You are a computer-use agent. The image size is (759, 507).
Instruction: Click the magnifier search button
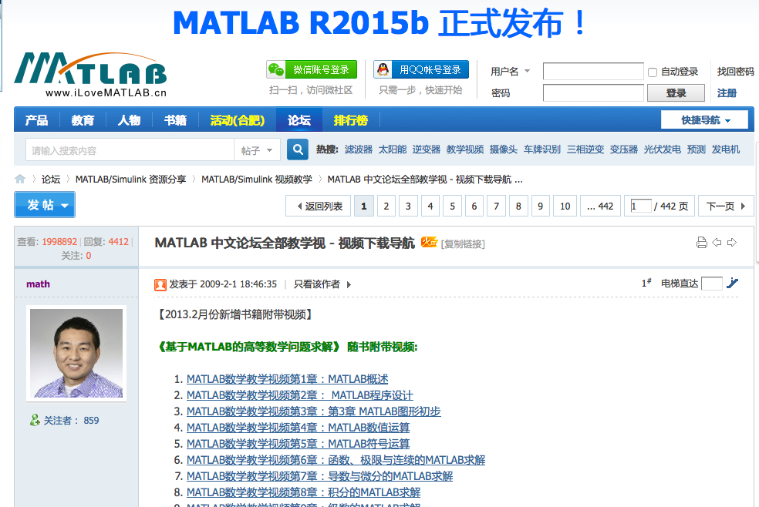pyautogui.click(x=298, y=149)
